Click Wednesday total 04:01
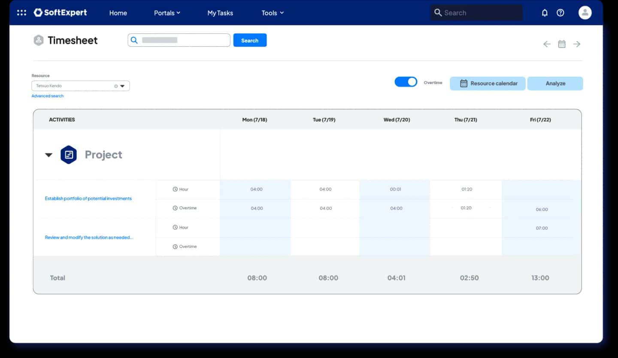The image size is (618, 358). tap(396, 278)
